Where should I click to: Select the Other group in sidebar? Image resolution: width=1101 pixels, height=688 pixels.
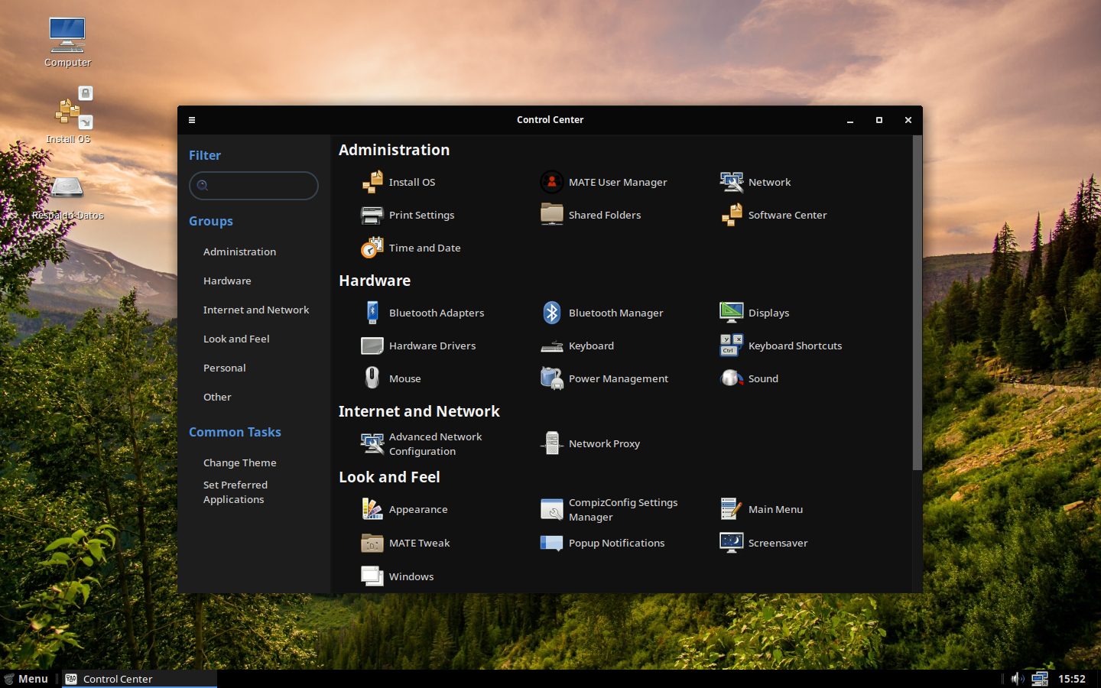217,397
